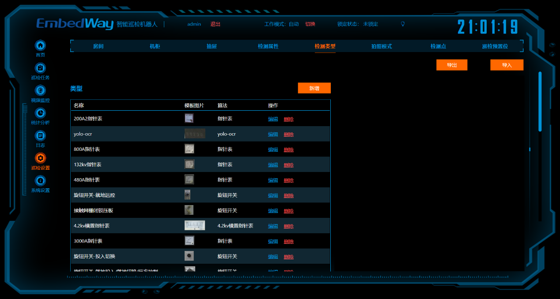Click the 导出 export button
560x299 pixels.
(451, 65)
